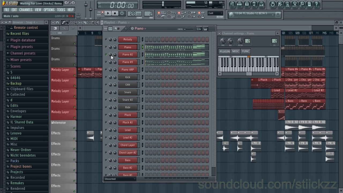Click the pan knob for Piano #2

pyautogui.click(x=110, y=54)
